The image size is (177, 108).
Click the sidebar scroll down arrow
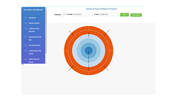click(46, 63)
